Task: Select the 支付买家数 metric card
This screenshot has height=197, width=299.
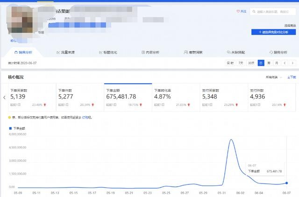Action: (224, 97)
